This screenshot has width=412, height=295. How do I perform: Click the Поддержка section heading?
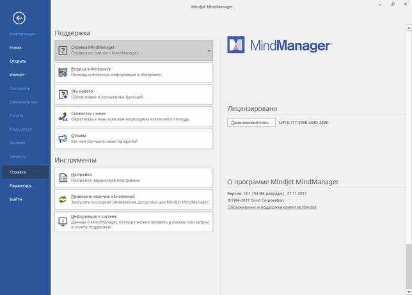tap(72, 33)
